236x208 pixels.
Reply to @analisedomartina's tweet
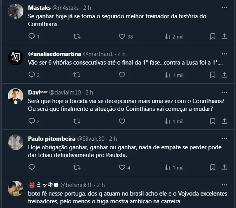pos(32,75)
